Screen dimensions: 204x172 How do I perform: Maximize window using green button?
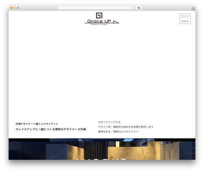point(18,8)
